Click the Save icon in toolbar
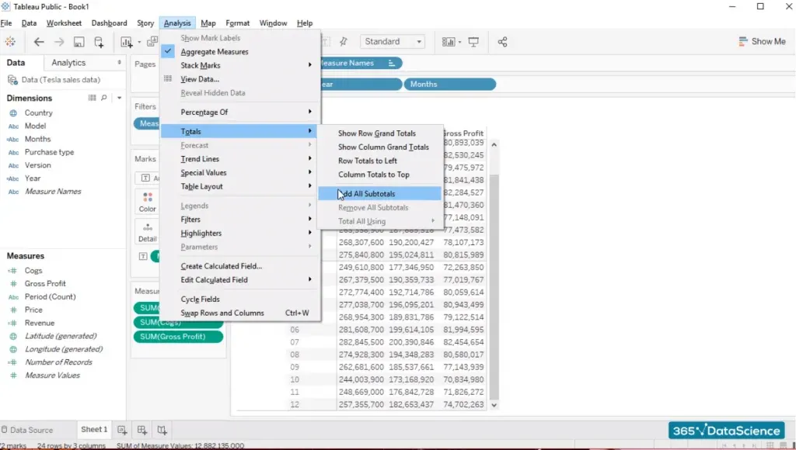 click(79, 42)
